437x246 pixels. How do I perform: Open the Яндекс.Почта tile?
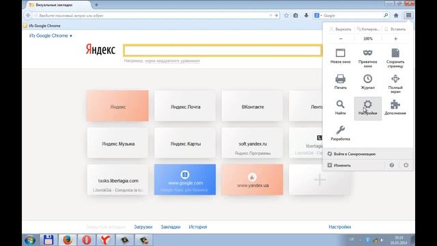[x=185, y=106]
